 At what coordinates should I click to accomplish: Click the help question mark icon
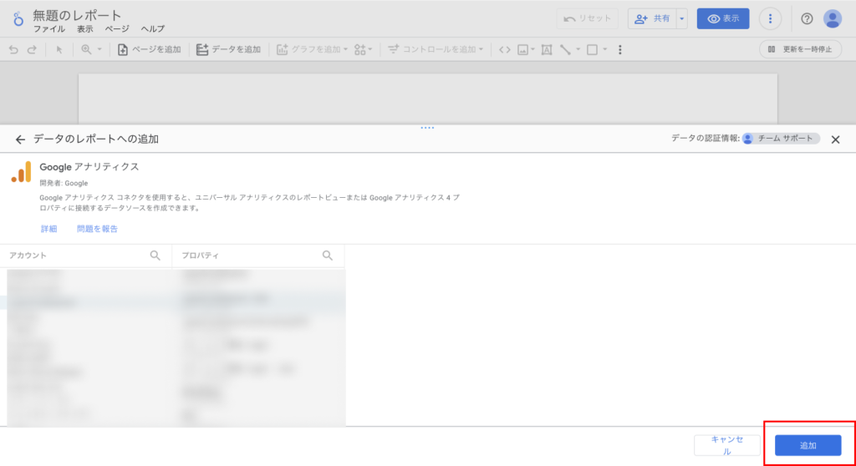(x=807, y=18)
